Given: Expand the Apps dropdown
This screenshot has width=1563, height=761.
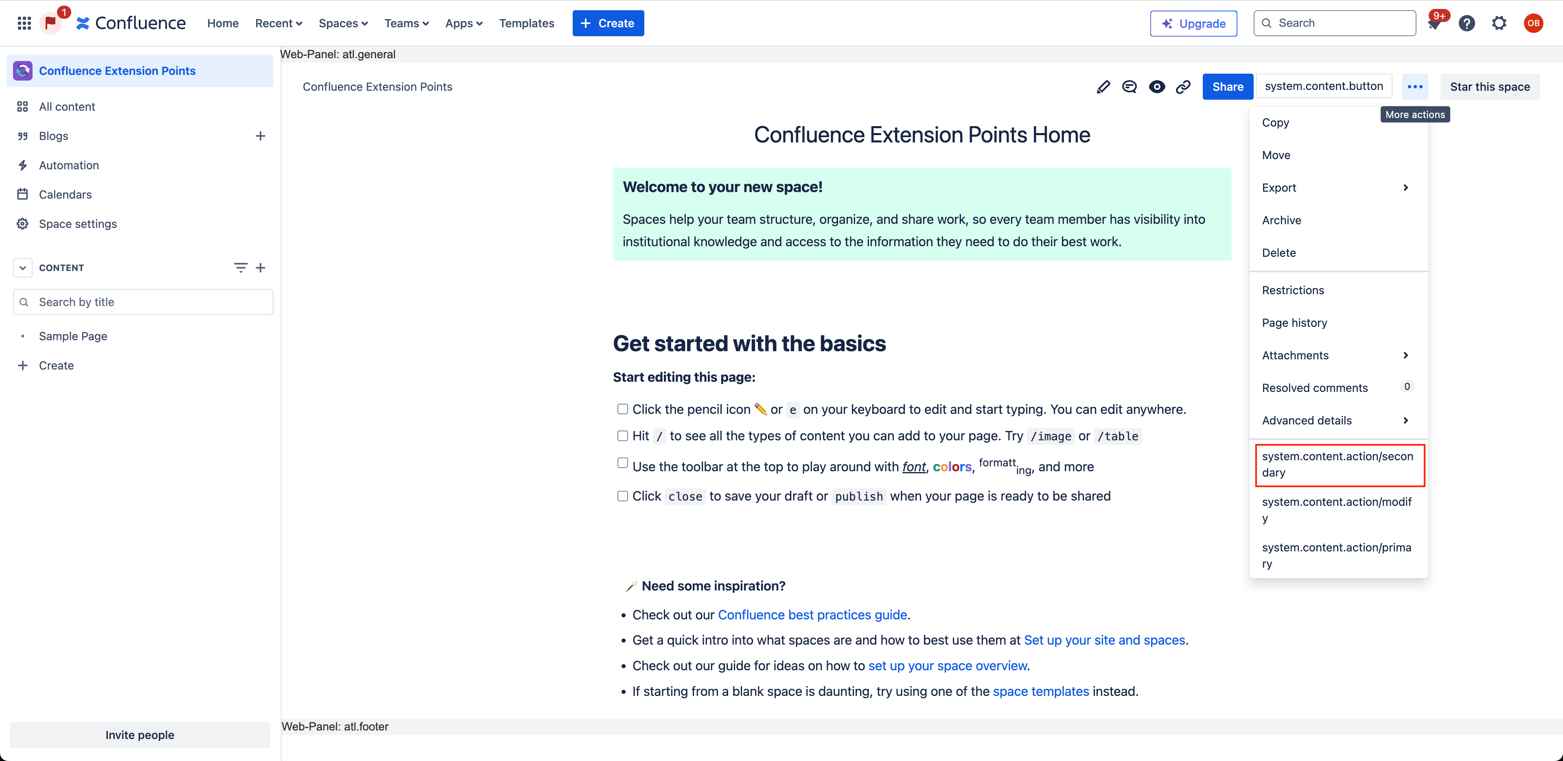Looking at the screenshot, I should (x=464, y=23).
